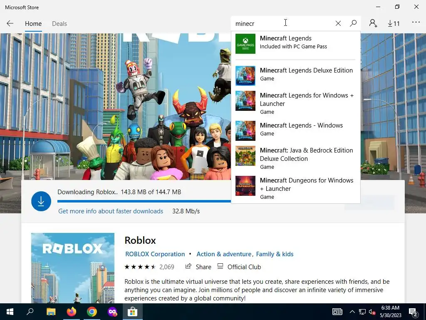Viewport: 426px width, 320px height.
Task: Click the Game Pass green icon
Action: (x=245, y=43)
